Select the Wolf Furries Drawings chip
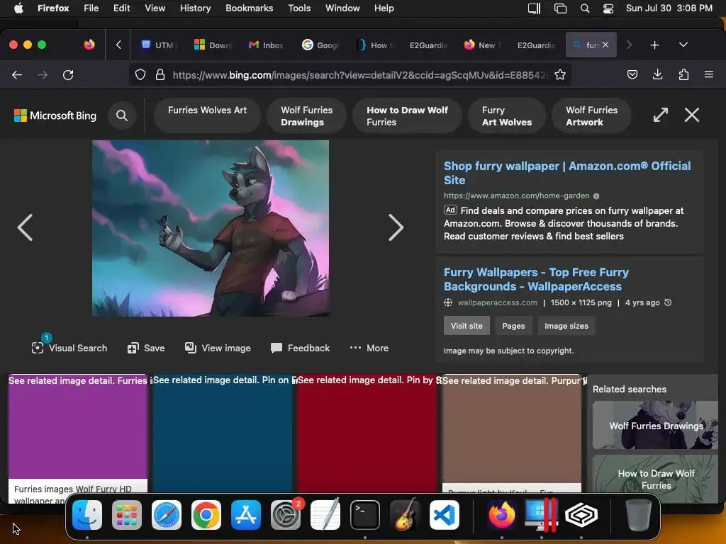 click(x=306, y=115)
